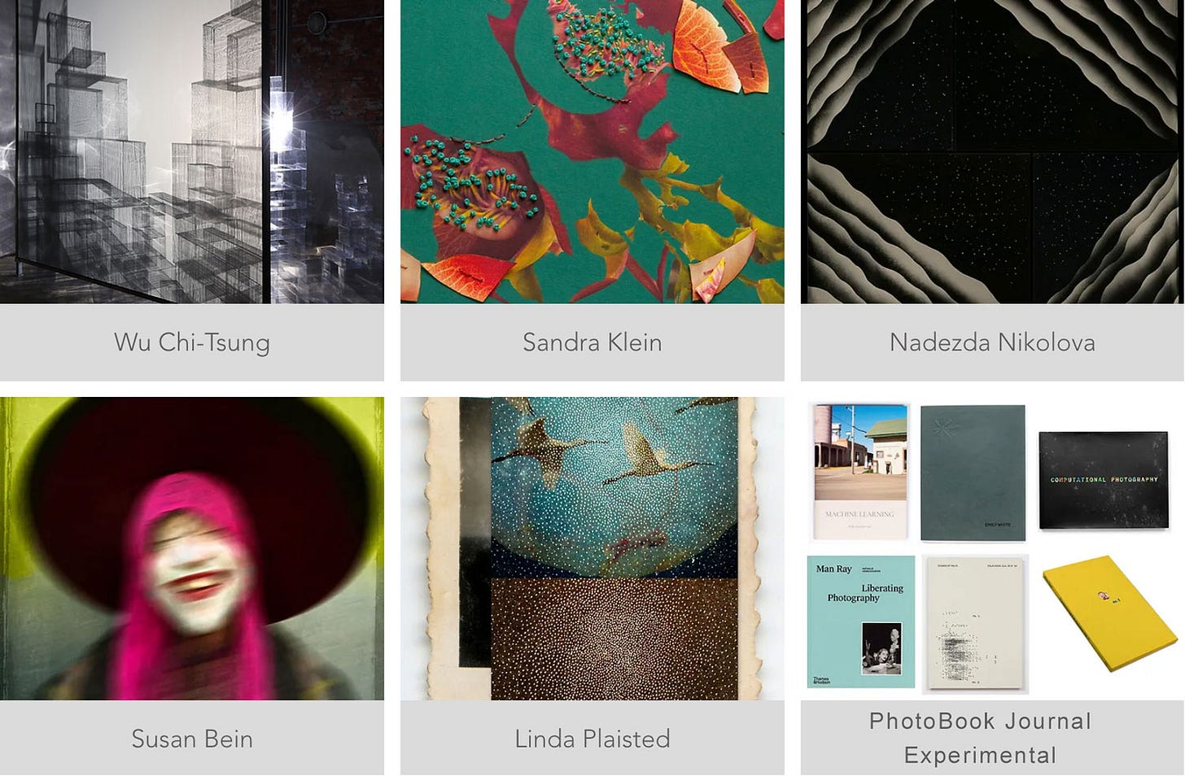Image resolution: width=1185 pixels, height=776 pixels.
Task: Click the Sandra Klein name caption
Action: (592, 342)
